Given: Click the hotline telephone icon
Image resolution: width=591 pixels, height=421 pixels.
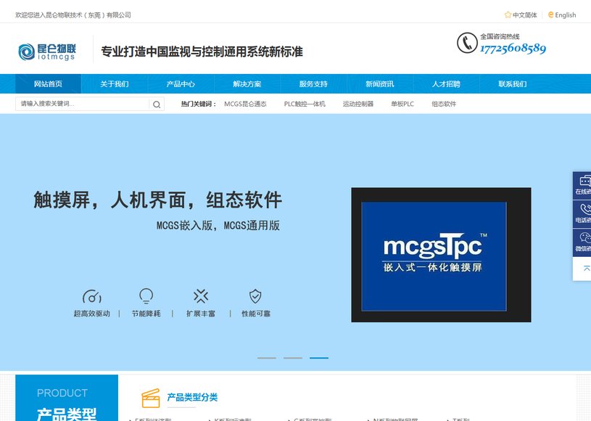Looking at the screenshot, I should pyautogui.click(x=467, y=43).
